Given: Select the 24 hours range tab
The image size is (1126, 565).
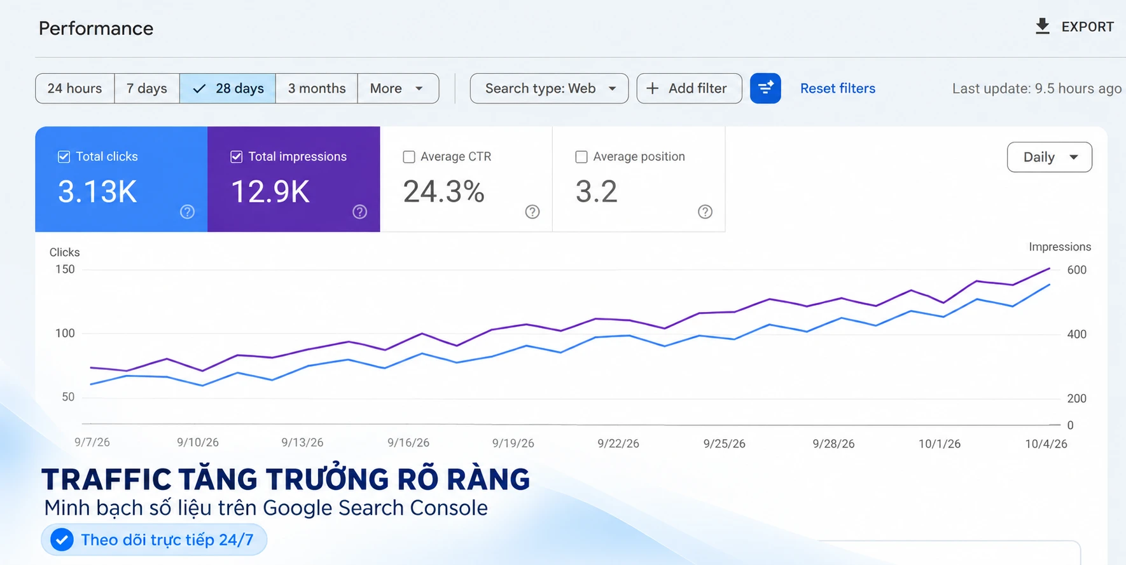Looking at the screenshot, I should [75, 88].
